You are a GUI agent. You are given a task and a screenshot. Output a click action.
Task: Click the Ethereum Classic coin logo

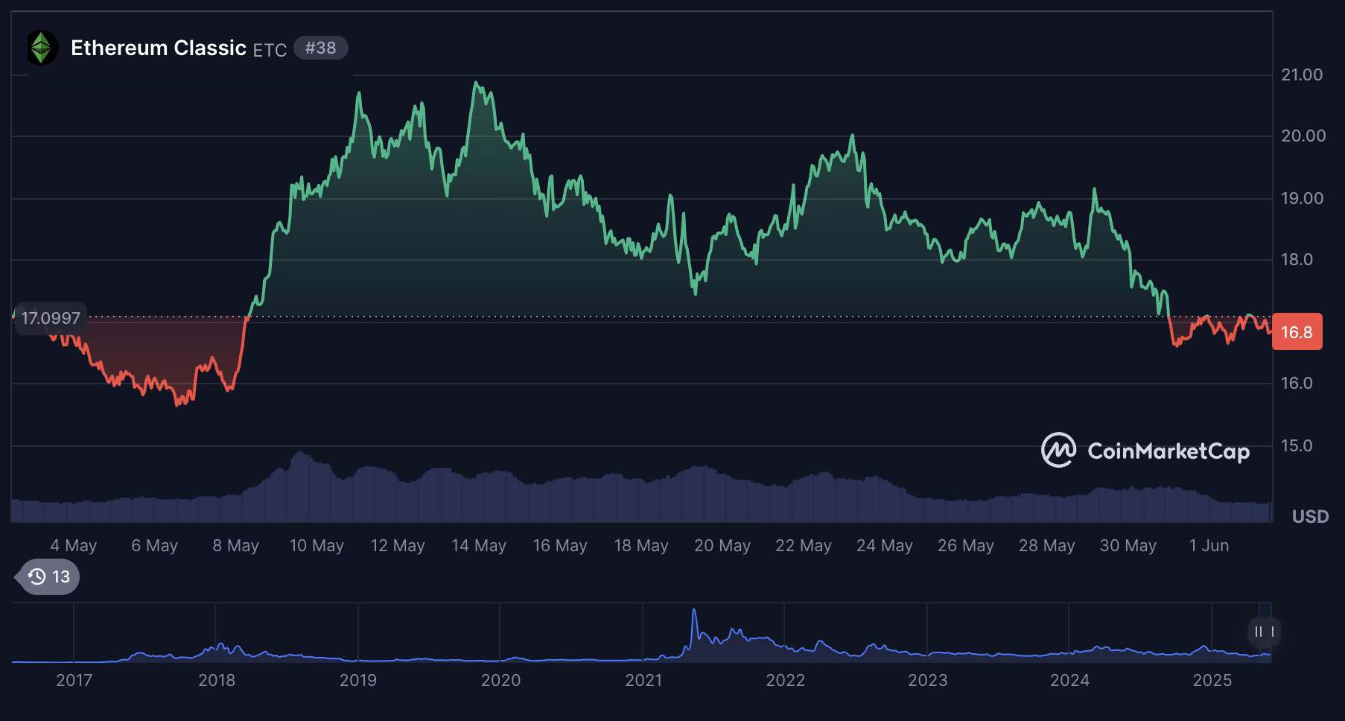click(41, 48)
